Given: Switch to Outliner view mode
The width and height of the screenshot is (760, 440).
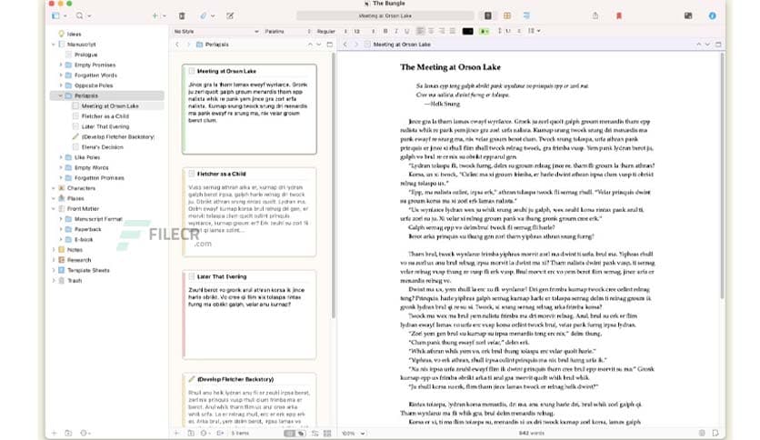Looking at the screenshot, I should tap(526, 16).
